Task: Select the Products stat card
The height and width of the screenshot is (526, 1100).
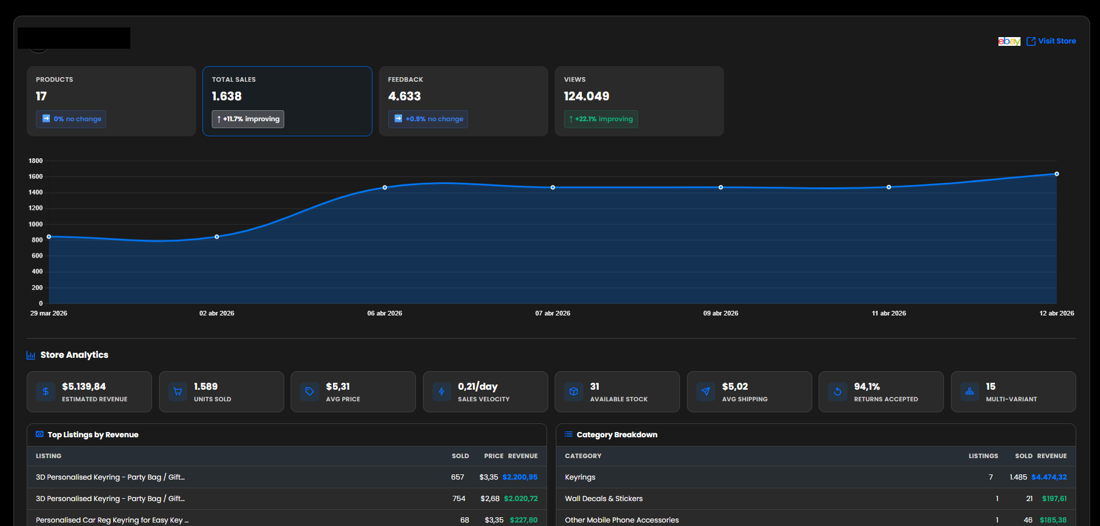Action: click(111, 101)
